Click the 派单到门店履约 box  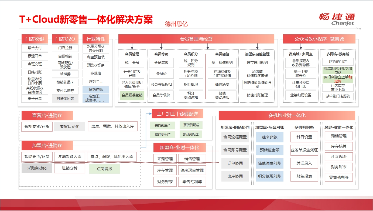pyautogui.click(x=338, y=96)
